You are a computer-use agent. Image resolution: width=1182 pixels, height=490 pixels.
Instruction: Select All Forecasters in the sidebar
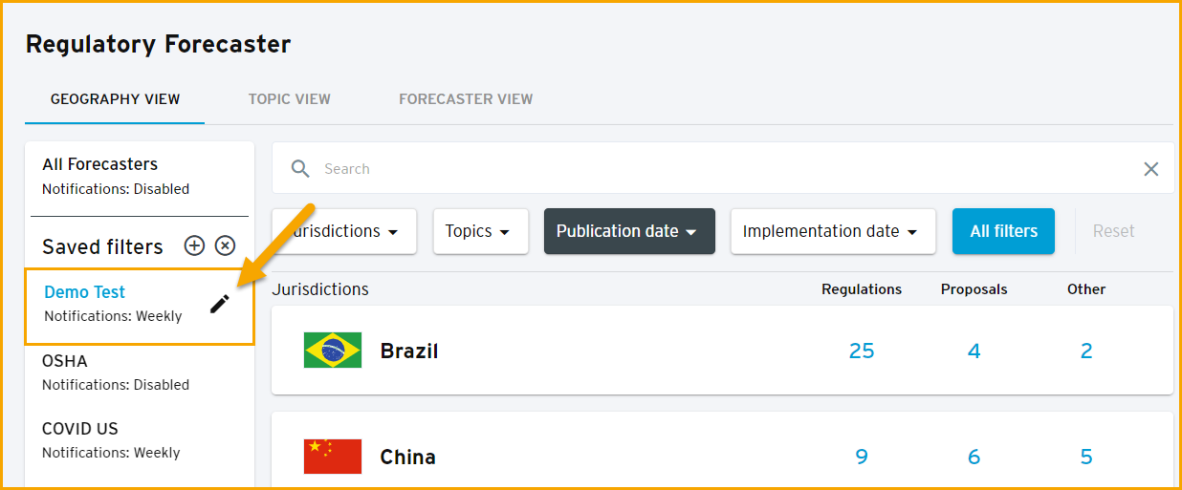[x=140, y=176]
